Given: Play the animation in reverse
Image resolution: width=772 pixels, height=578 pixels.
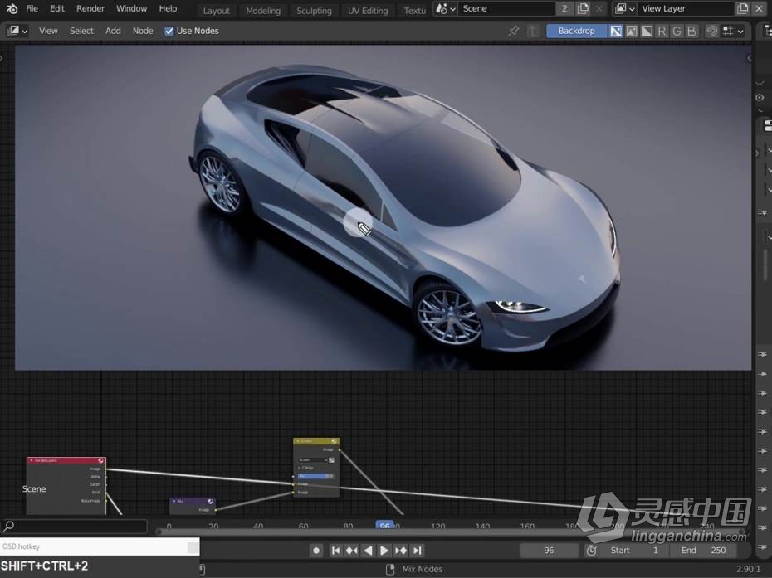Looking at the screenshot, I should pos(368,551).
